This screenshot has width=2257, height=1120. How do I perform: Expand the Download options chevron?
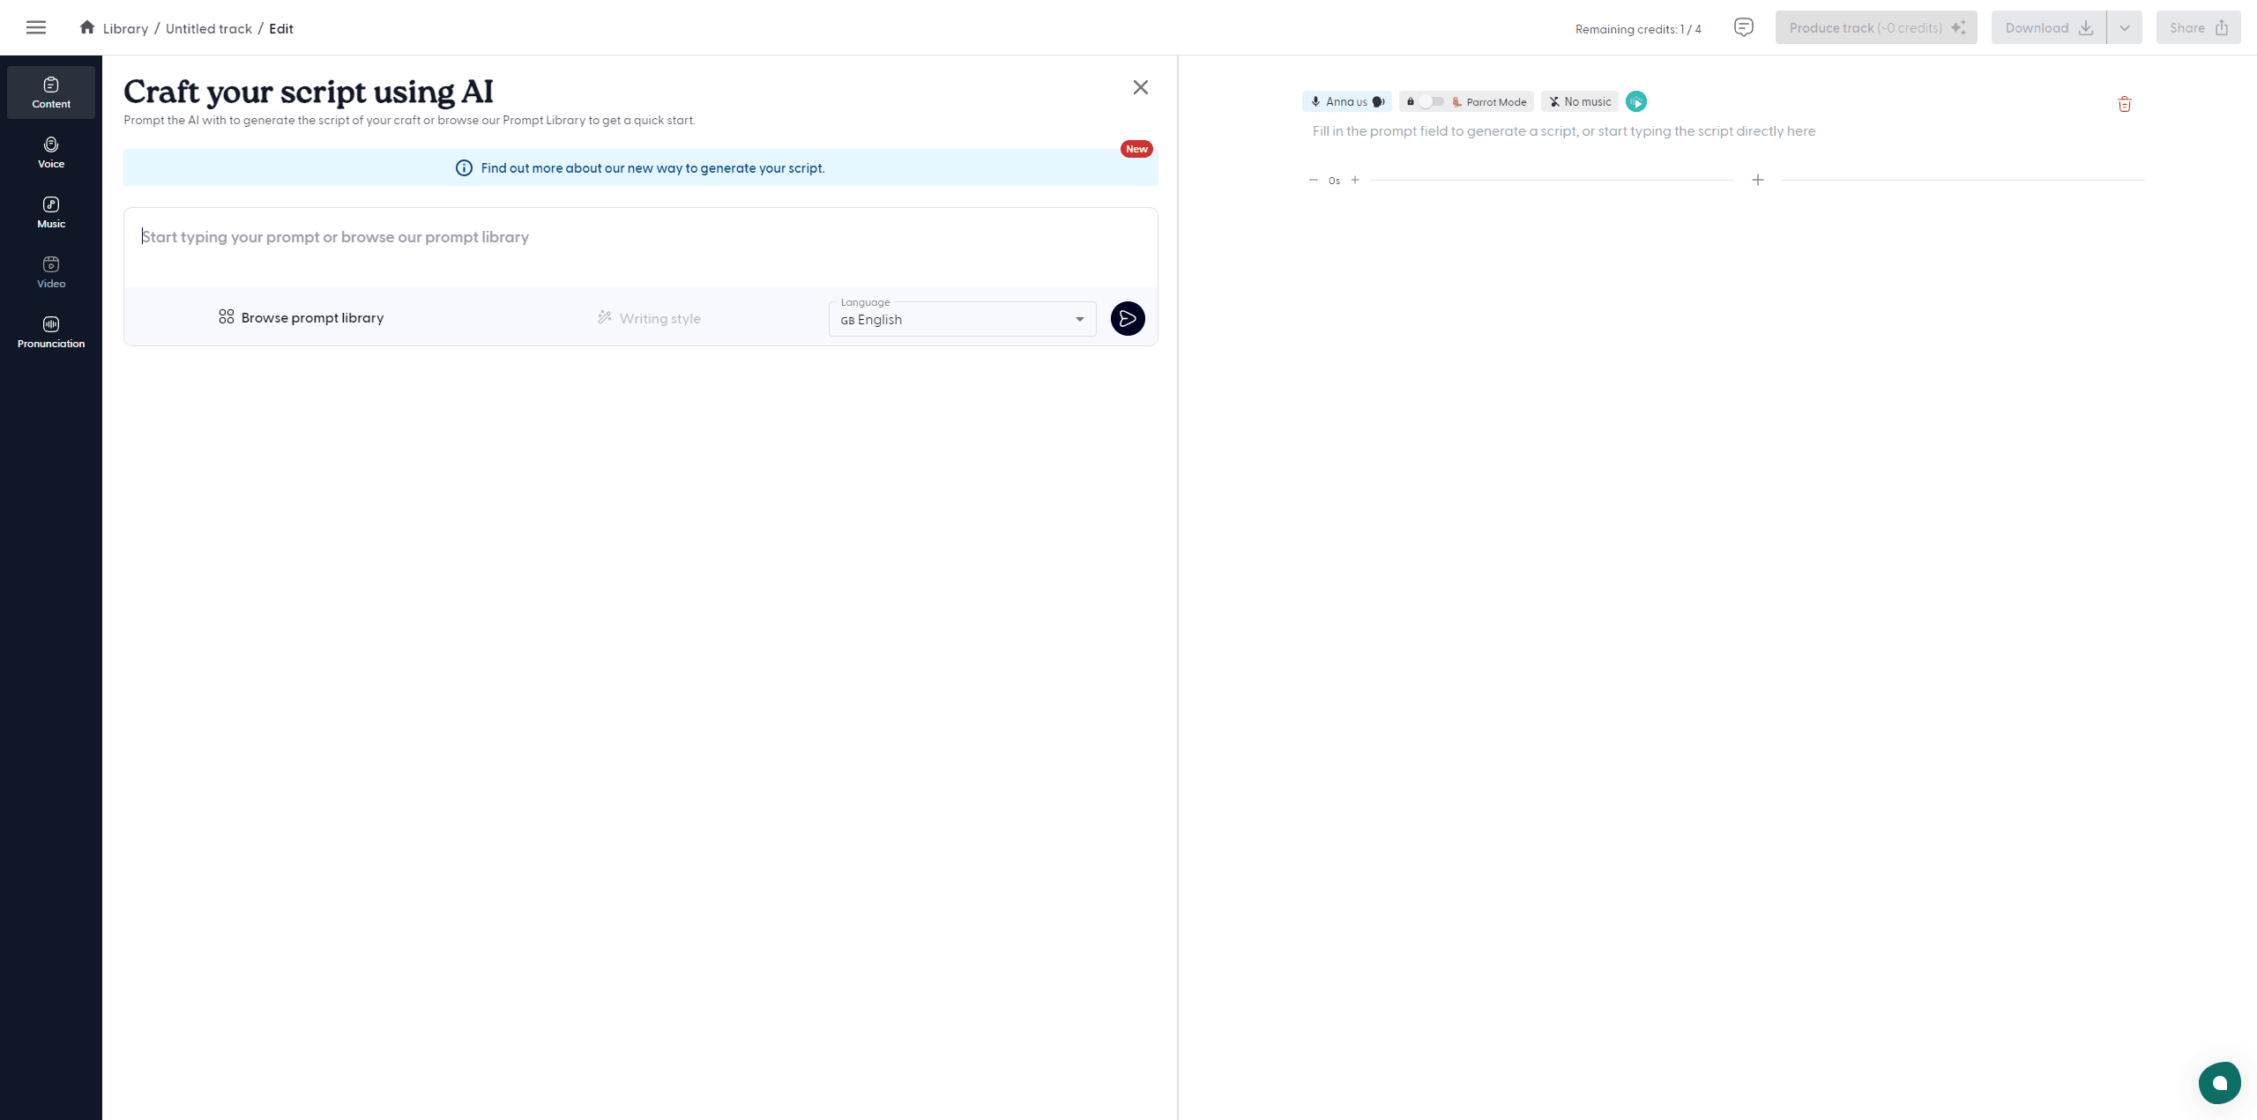[x=2125, y=27]
